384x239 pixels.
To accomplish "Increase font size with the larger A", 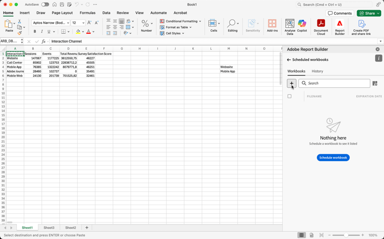I will pos(90,23).
